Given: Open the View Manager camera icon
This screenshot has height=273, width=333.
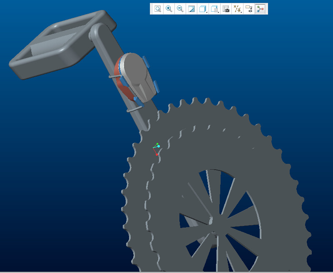Looking at the screenshot, I should pos(226,9).
